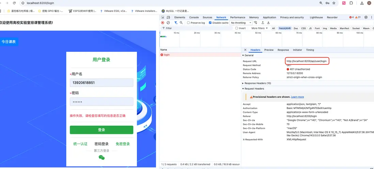
Task: Open the Learn more link
Action: [x=297, y=97]
